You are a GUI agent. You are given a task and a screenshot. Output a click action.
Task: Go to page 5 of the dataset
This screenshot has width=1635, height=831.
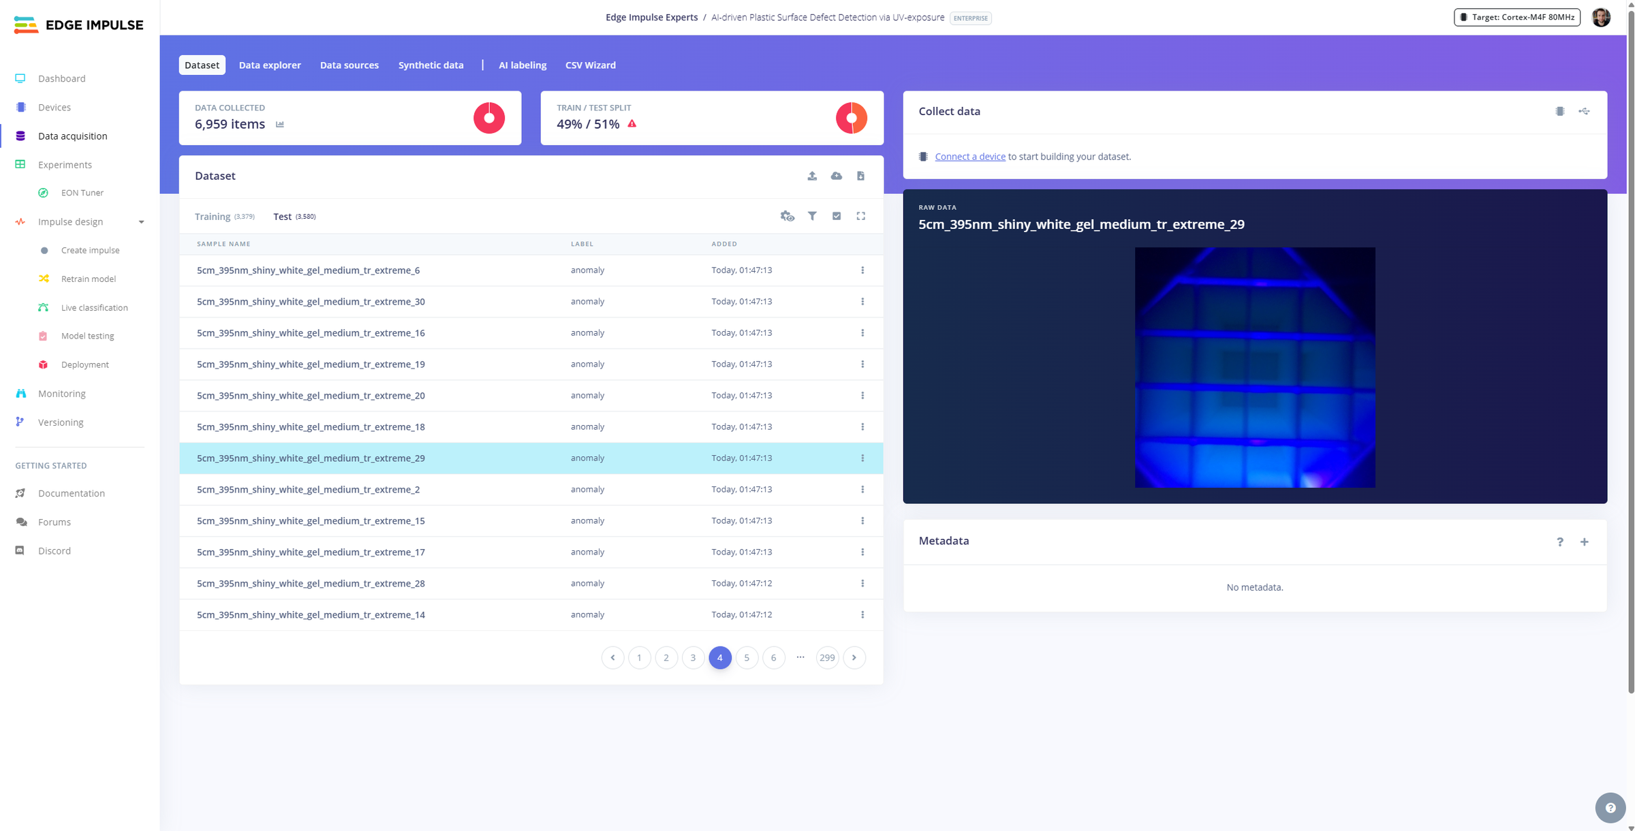[747, 658]
